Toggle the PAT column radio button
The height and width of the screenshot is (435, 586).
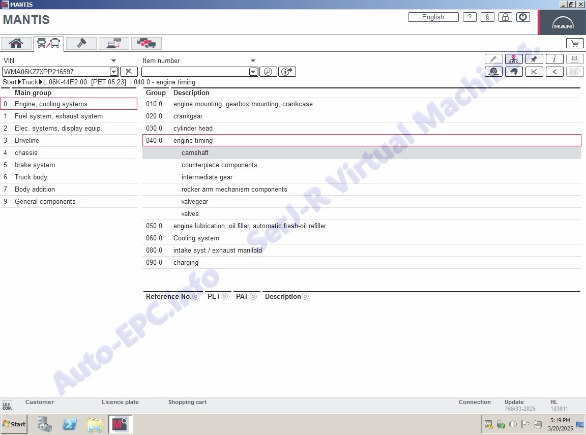pos(253,296)
